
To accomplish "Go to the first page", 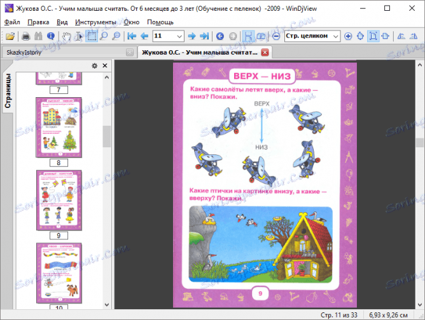I will (x=132, y=36).
